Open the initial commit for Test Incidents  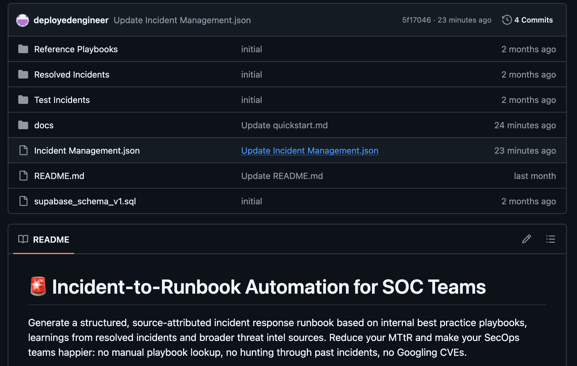(x=252, y=100)
